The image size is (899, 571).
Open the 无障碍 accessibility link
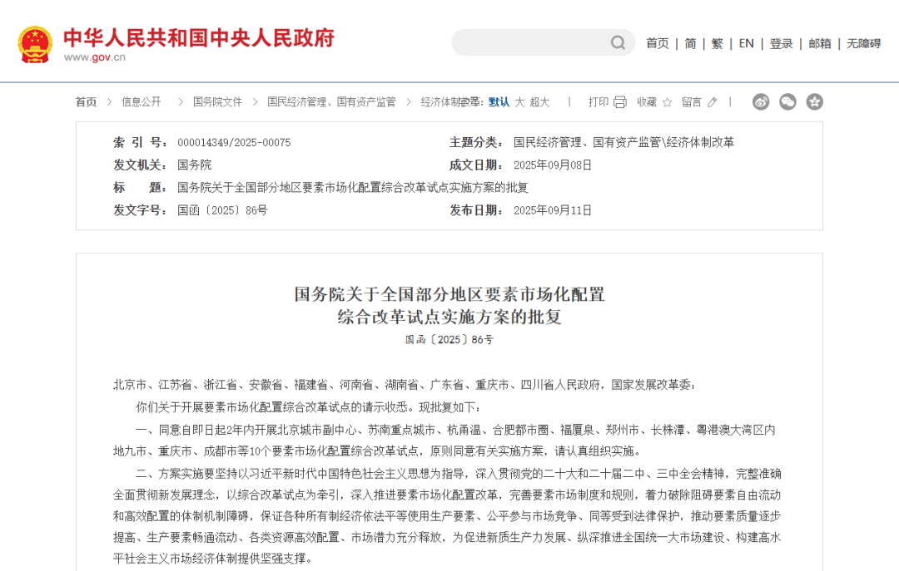click(x=863, y=43)
